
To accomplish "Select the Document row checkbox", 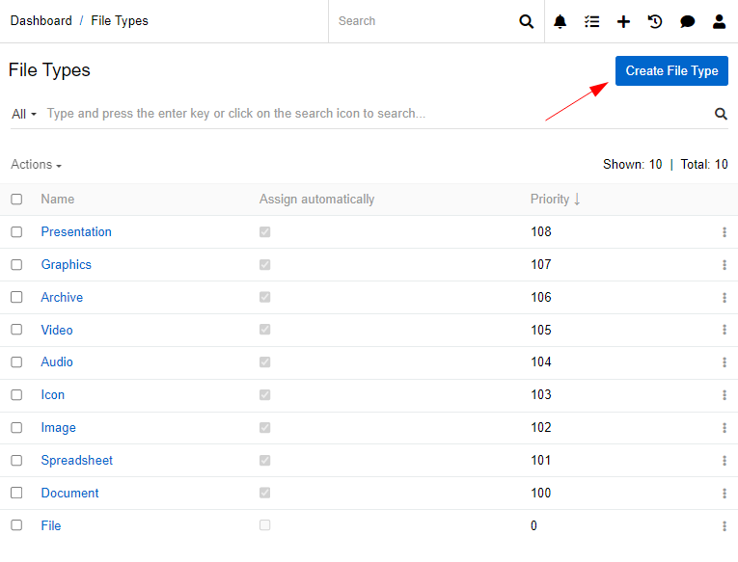I will click(x=16, y=493).
